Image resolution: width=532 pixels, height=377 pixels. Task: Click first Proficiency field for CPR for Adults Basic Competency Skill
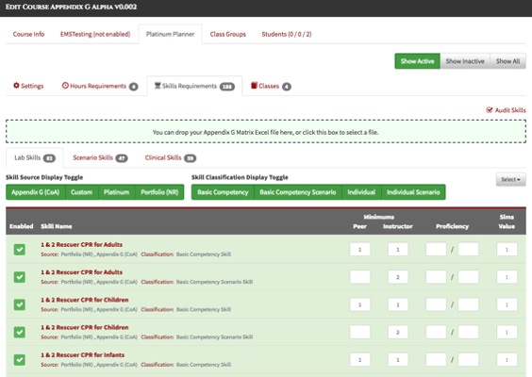coord(436,250)
